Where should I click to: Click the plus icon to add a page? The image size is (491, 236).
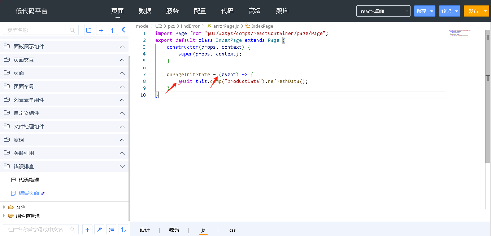(101, 30)
